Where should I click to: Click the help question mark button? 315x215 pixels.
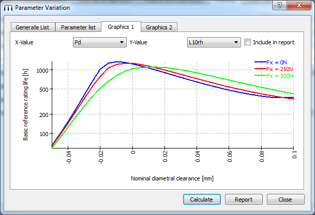pos(280,5)
